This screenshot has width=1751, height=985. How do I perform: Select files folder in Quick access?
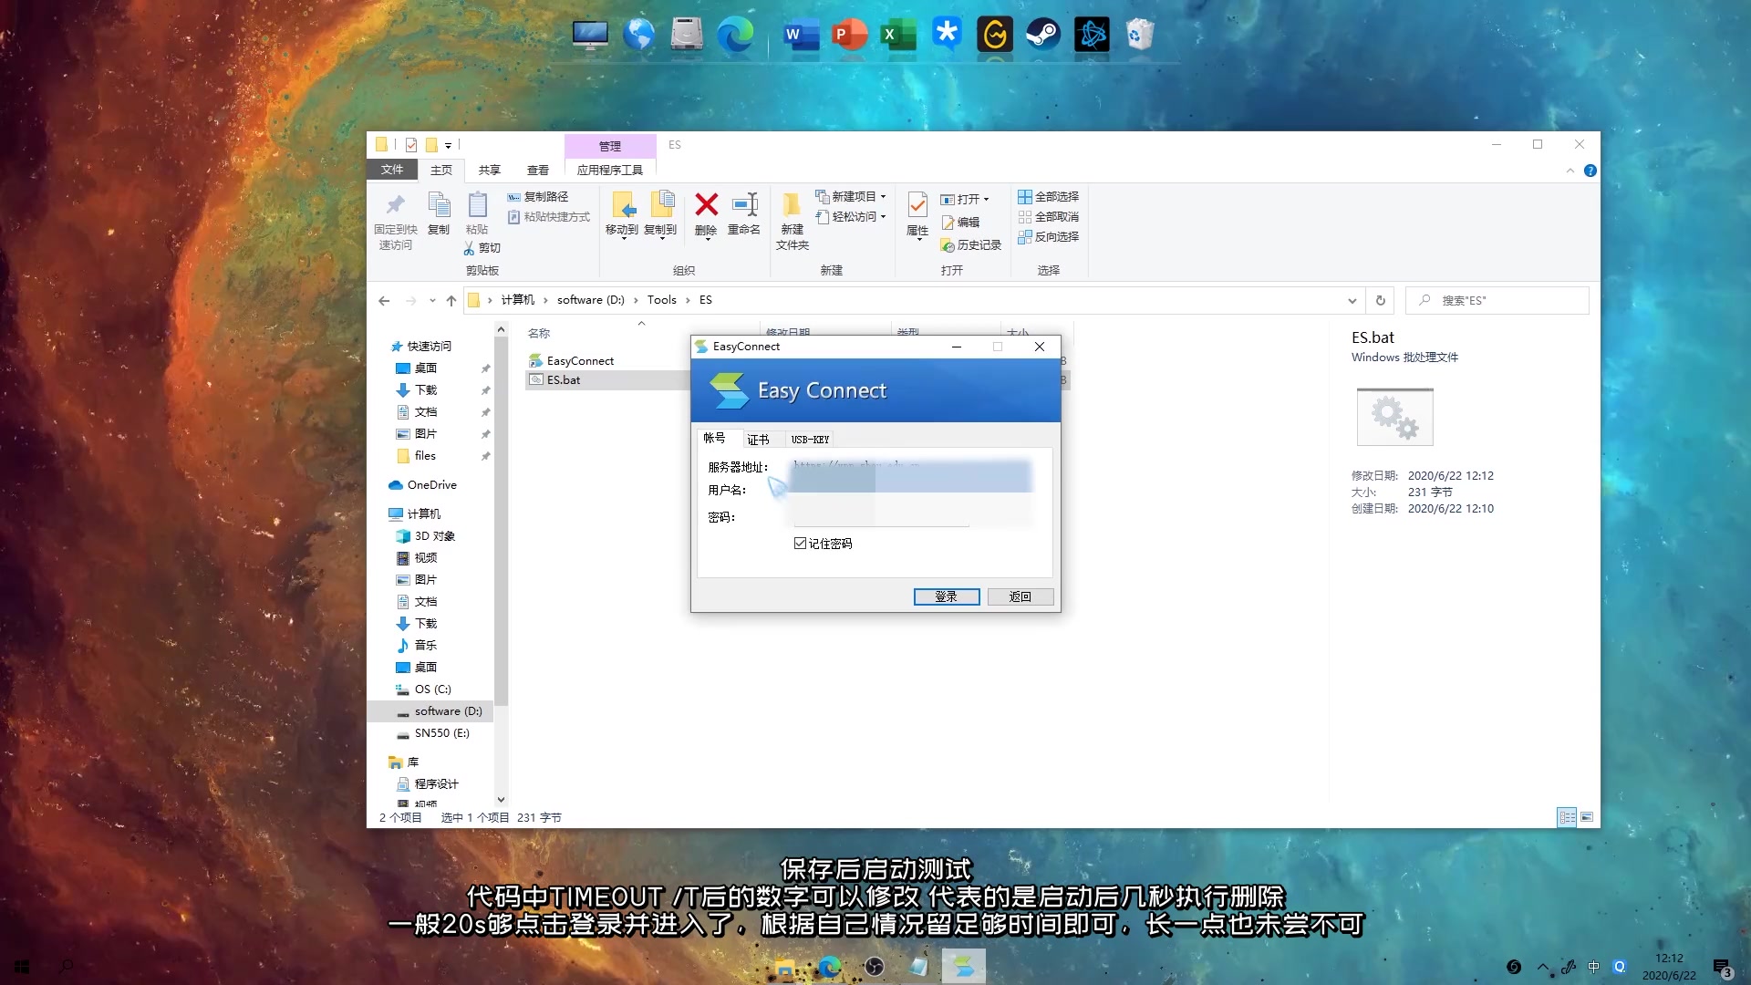coord(425,456)
